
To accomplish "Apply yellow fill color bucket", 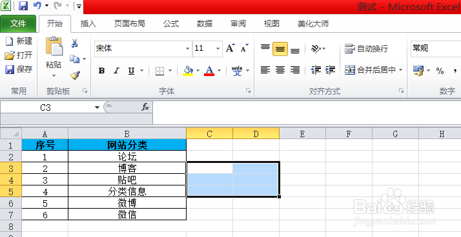I will (188, 71).
